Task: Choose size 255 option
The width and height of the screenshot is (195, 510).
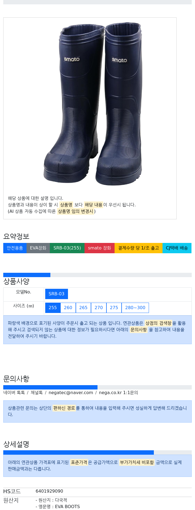Action: point(53,308)
